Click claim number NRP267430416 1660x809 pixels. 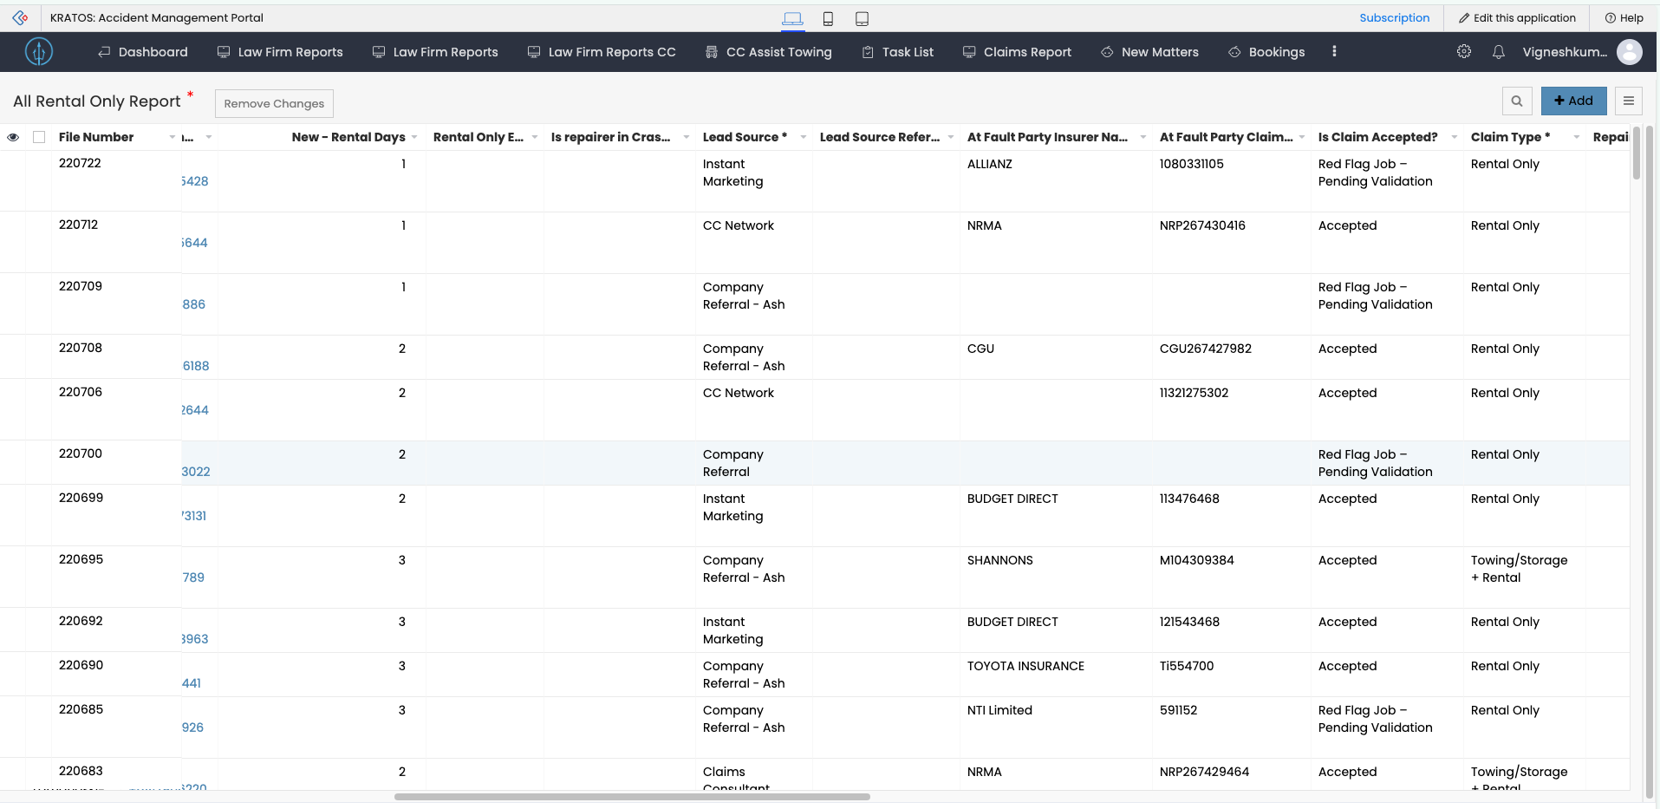click(x=1202, y=225)
